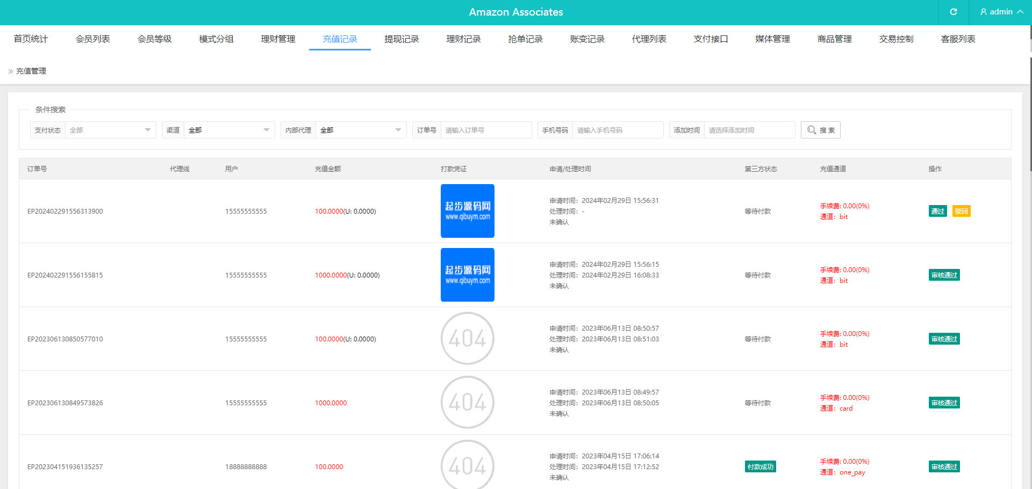1032x489 pixels.
Task: Open the admin user menu
Action: point(1001,12)
